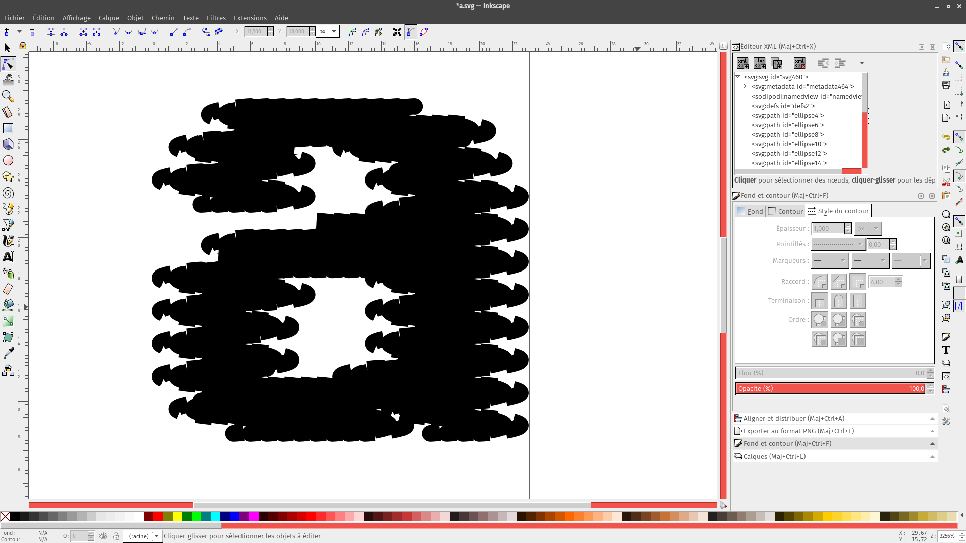Select the Star polygon tool
The image size is (966, 543).
click(8, 176)
